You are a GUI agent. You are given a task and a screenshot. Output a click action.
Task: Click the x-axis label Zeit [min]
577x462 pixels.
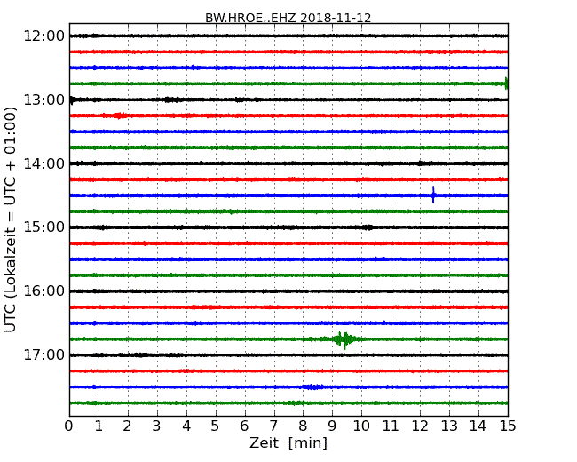click(x=288, y=442)
